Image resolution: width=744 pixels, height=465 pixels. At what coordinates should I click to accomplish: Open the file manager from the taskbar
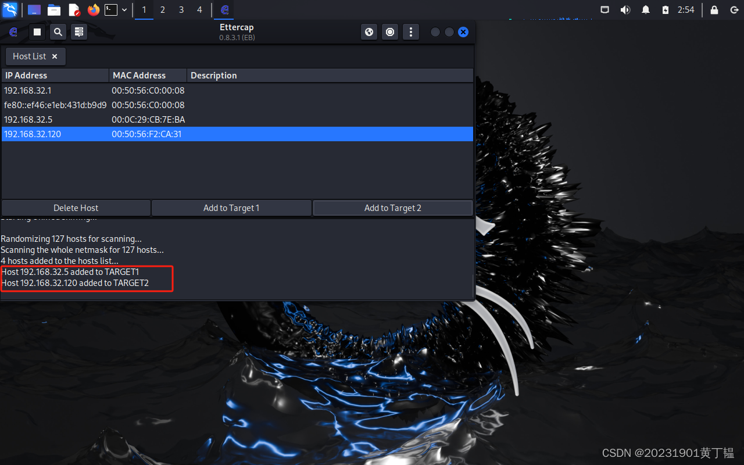click(54, 10)
